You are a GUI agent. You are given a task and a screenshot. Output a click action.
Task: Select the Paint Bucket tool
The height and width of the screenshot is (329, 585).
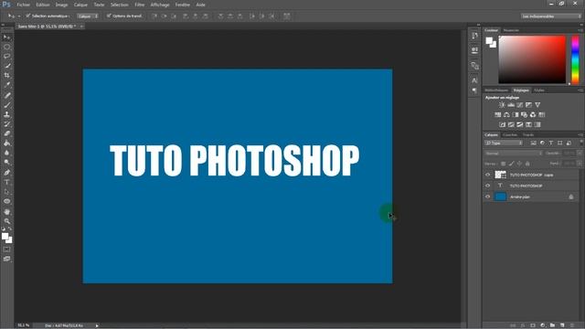click(6, 143)
